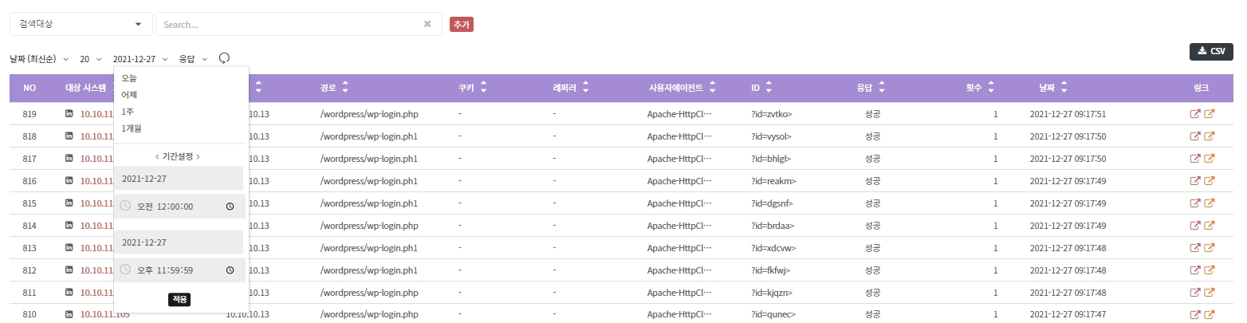Open the 응답 filter dropdown
The width and height of the screenshot is (1247, 323).
coord(193,59)
